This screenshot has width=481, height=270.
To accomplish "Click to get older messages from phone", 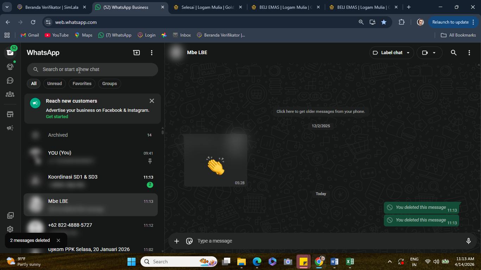I will coord(321,111).
